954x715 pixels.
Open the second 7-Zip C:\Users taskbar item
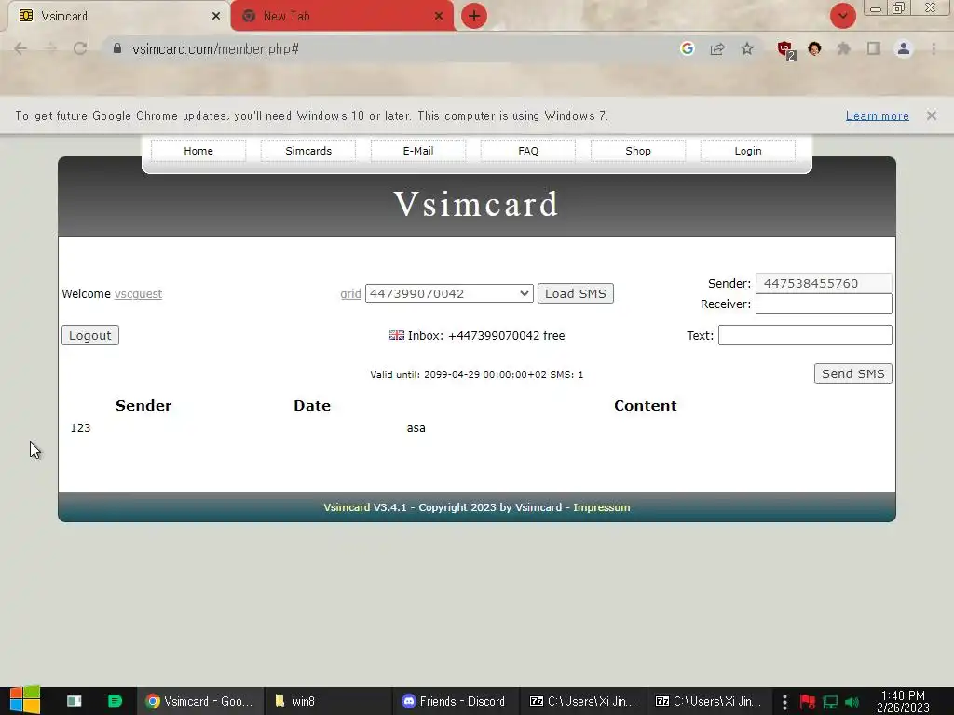coord(708,701)
